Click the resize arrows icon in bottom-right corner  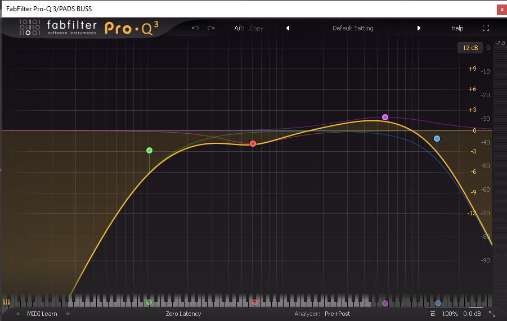point(492,314)
